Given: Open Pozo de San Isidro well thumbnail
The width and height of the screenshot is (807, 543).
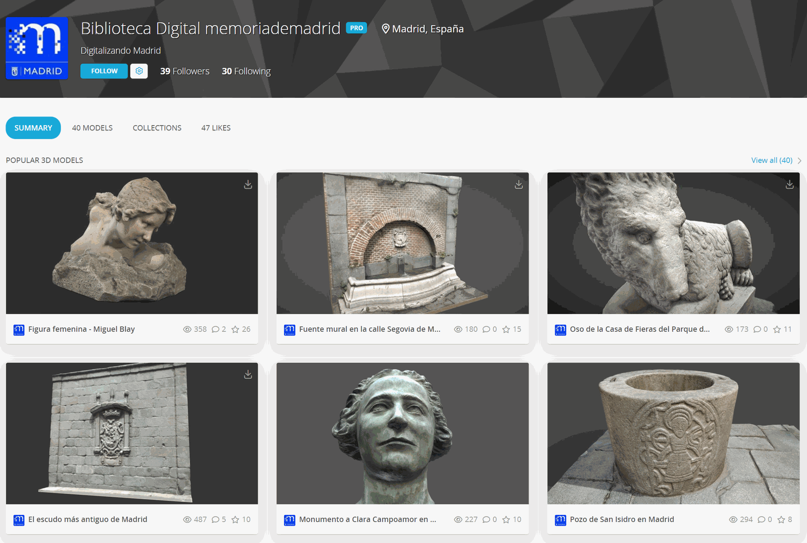Looking at the screenshot, I should [673, 433].
